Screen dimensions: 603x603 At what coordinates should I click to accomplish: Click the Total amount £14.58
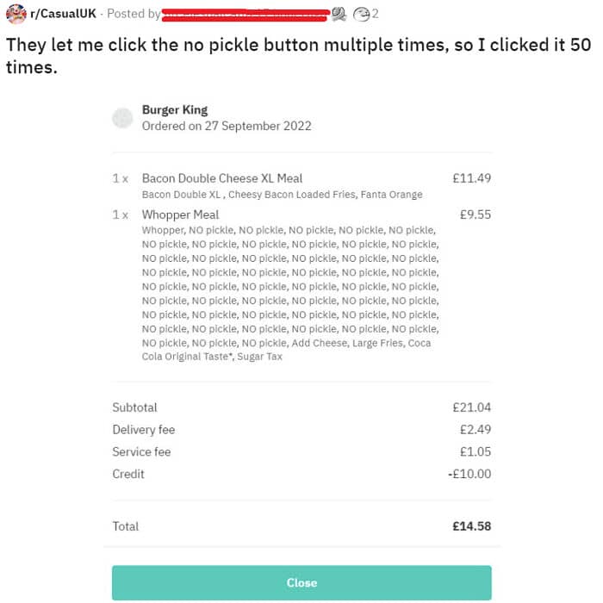coord(471,526)
